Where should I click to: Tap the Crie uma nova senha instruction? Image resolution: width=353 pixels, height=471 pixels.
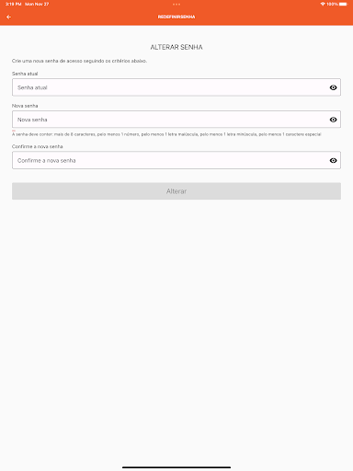(x=79, y=61)
